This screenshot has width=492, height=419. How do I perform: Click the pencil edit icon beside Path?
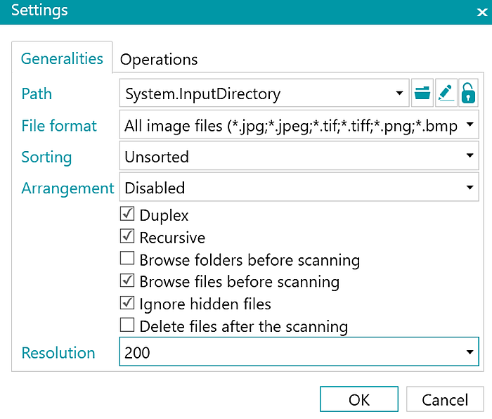click(446, 94)
